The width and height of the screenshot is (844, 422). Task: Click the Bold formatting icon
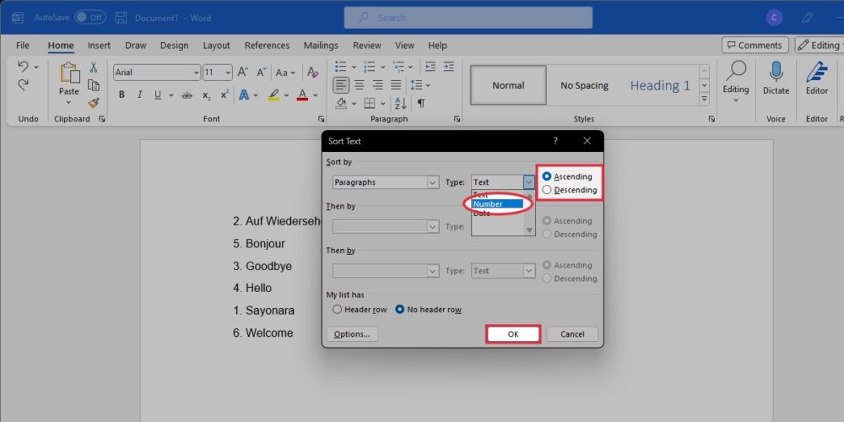pyautogui.click(x=122, y=95)
